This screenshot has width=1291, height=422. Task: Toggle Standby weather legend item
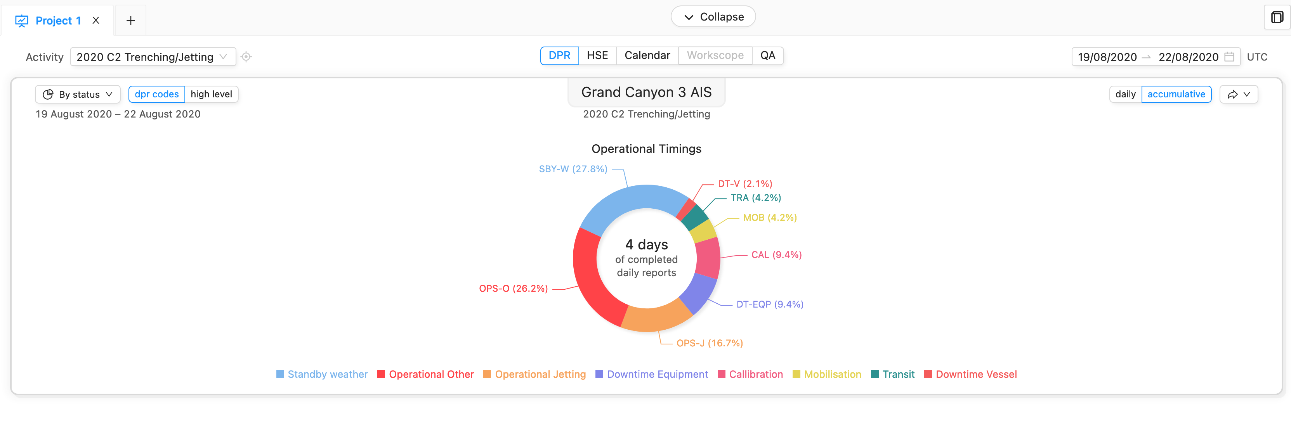click(322, 374)
